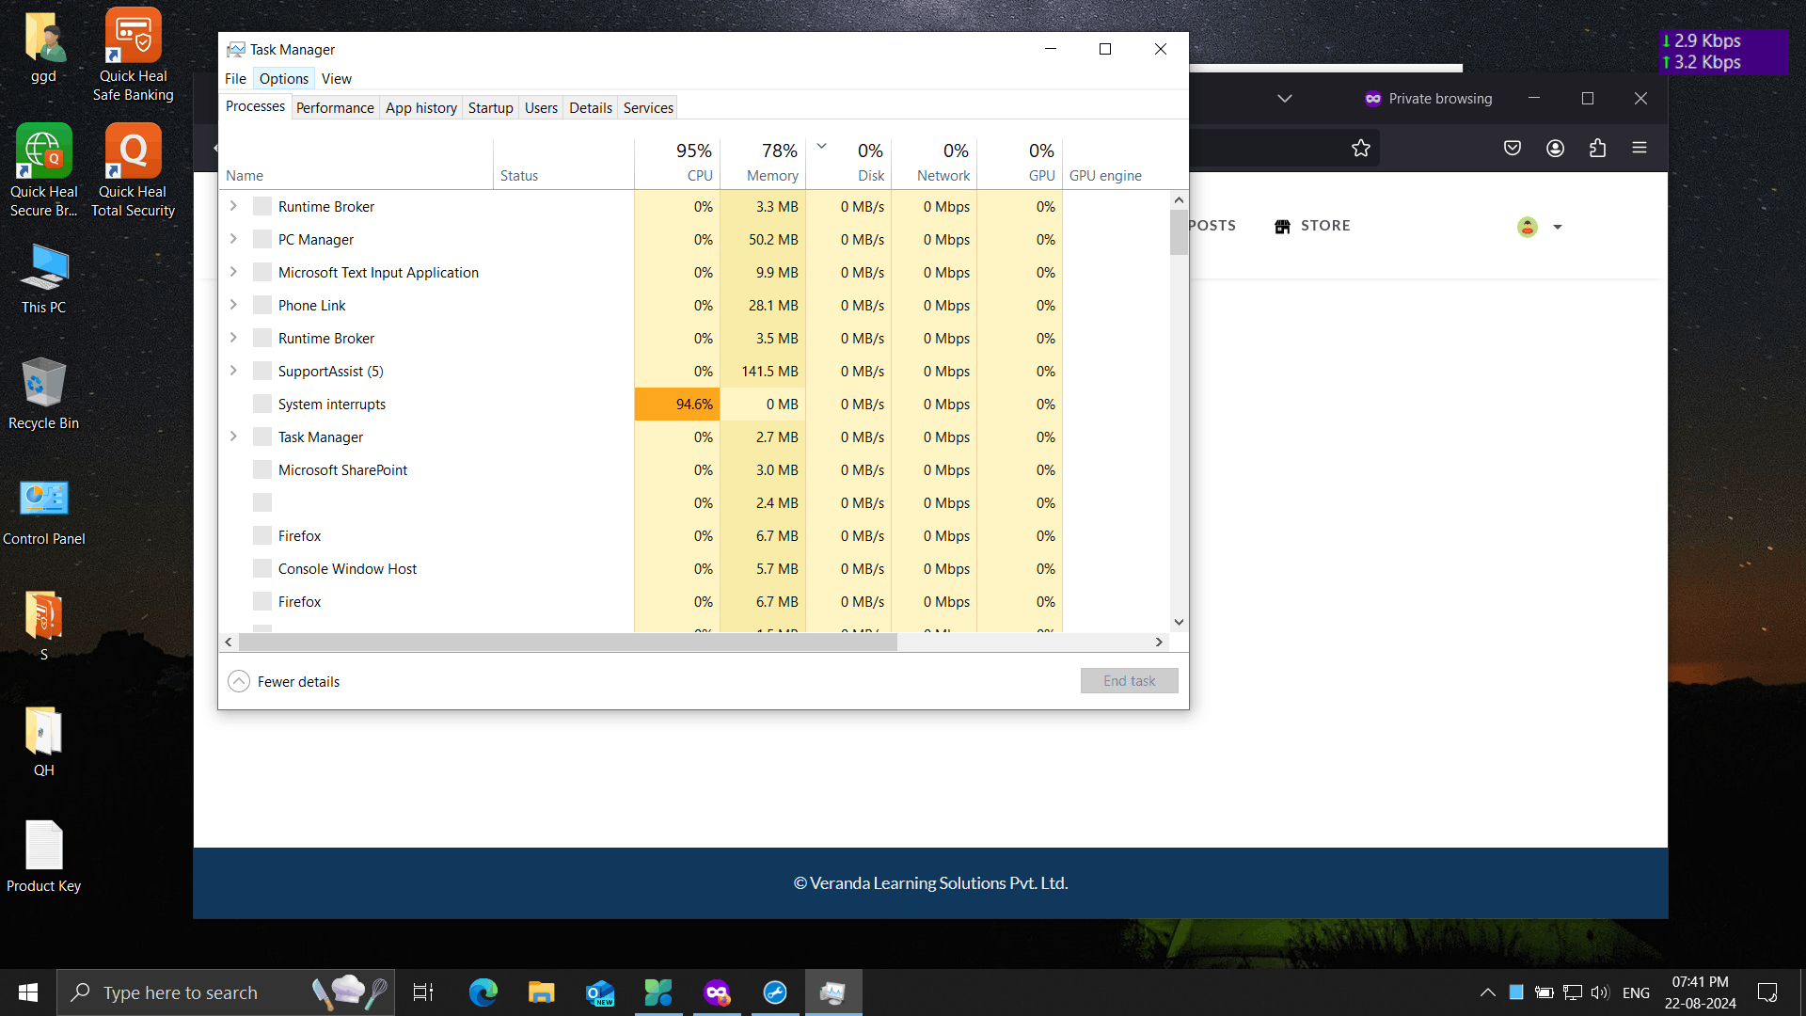The image size is (1806, 1016).
Task: Switch to the App history tab
Action: click(421, 107)
